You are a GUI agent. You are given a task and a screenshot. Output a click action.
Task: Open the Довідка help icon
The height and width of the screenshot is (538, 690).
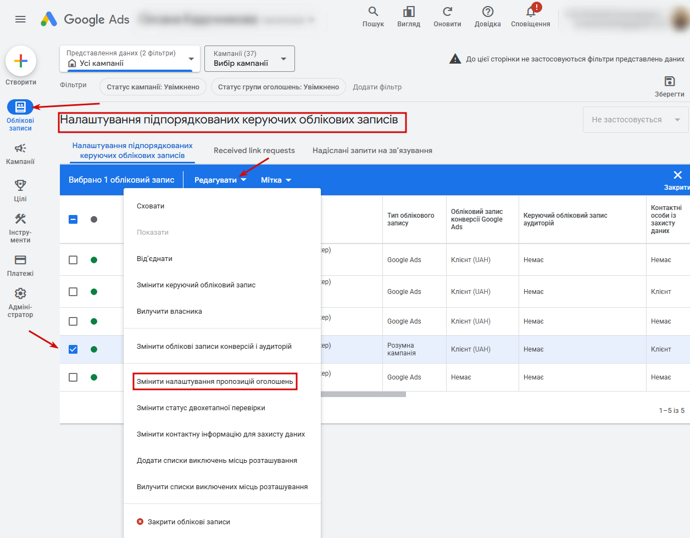point(487,12)
